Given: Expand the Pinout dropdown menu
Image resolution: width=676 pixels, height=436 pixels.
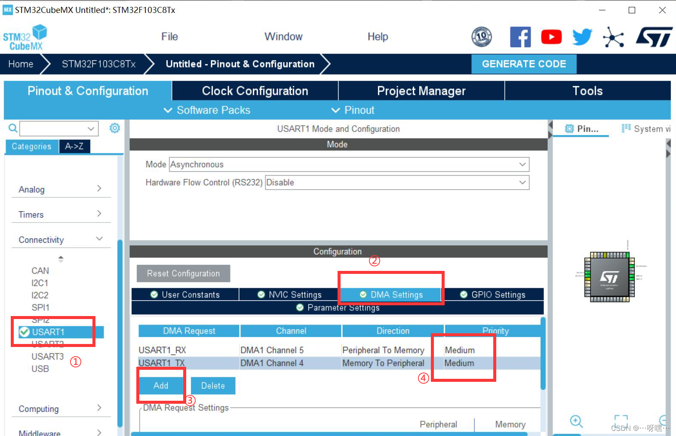Looking at the screenshot, I should coord(353,110).
